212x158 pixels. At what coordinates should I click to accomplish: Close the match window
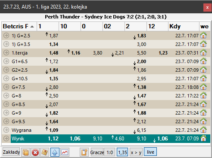[207, 7]
